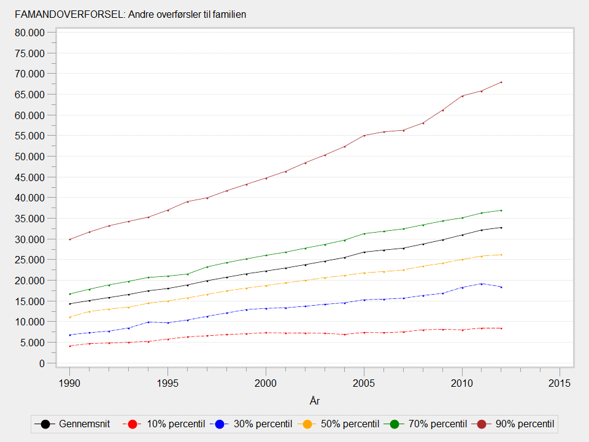Select the blue 30% percentil legend marker
The height and width of the screenshot is (442, 589).
(221, 424)
